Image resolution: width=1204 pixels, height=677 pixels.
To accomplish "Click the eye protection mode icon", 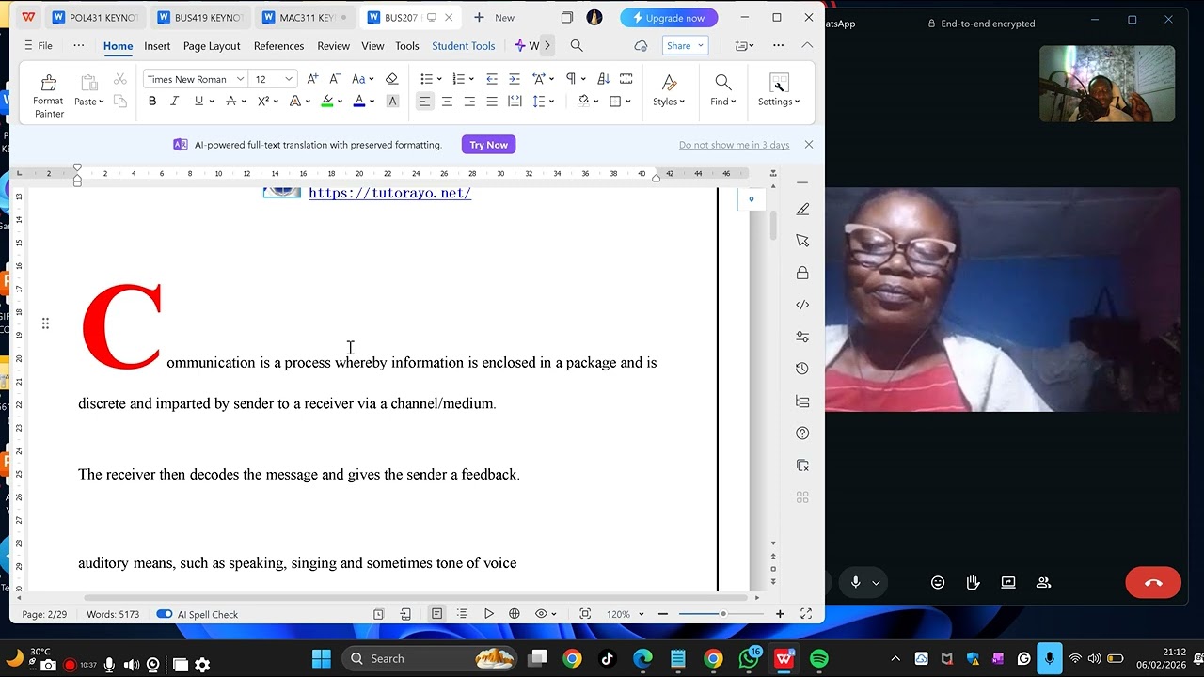I will click(541, 614).
